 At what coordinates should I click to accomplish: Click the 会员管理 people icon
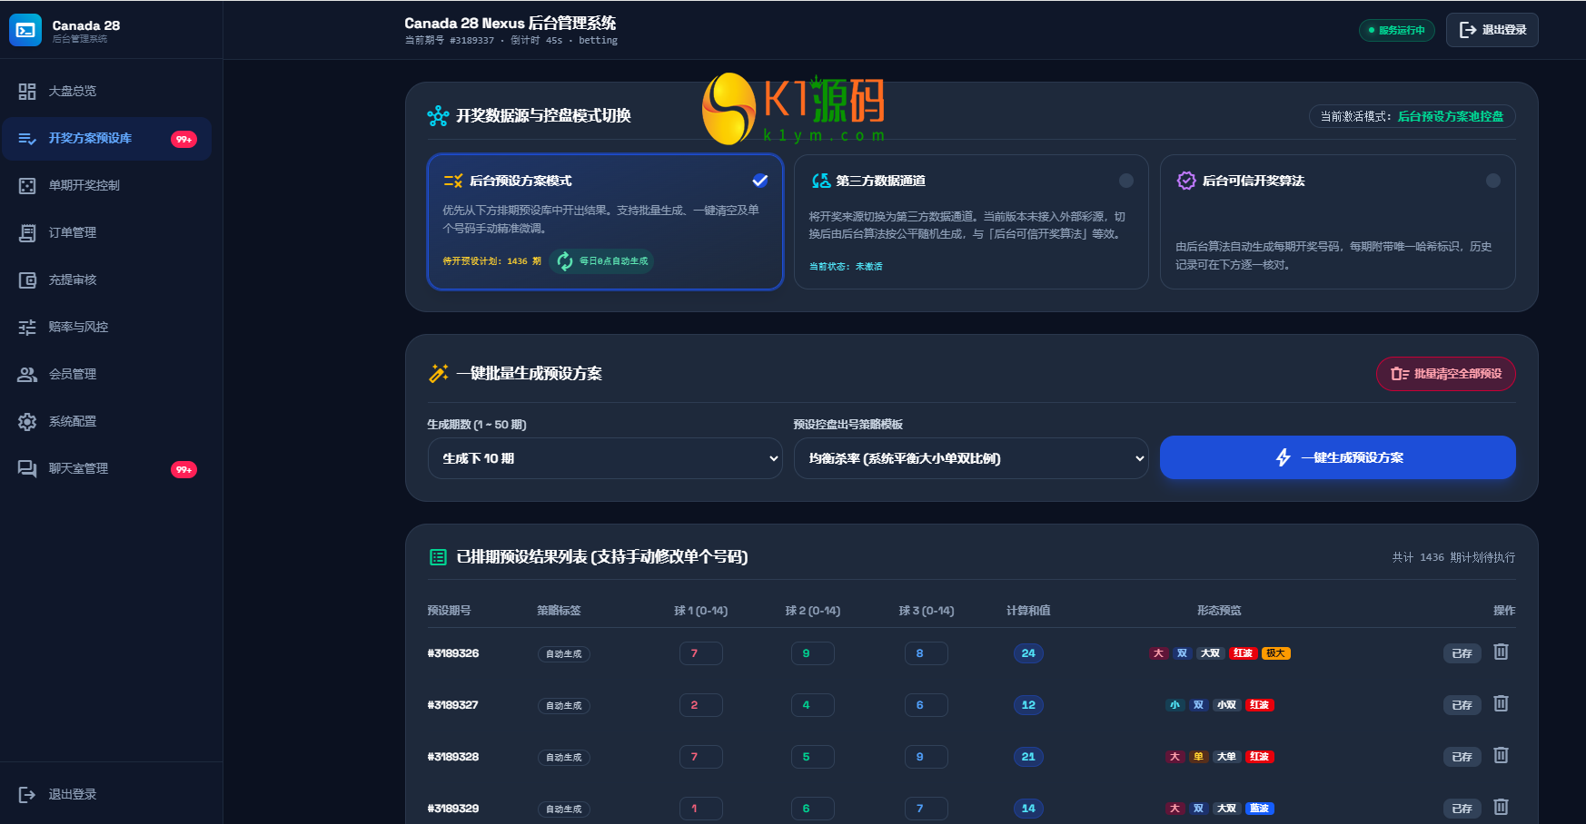pos(27,375)
